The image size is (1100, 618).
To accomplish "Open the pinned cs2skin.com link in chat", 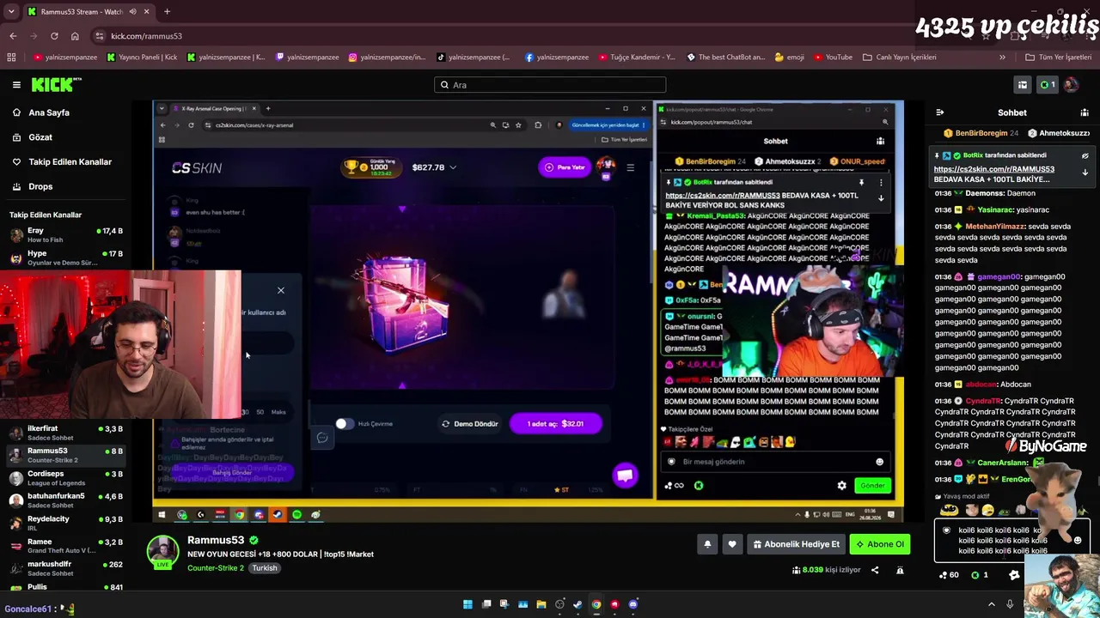I will coord(994,169).
